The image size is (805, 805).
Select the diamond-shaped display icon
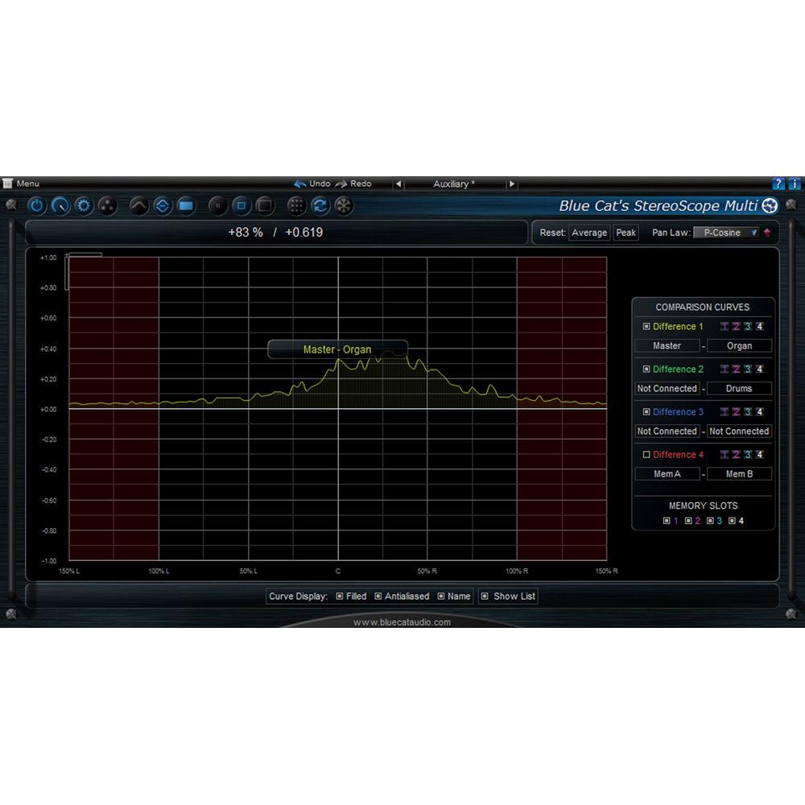[162, 206]
